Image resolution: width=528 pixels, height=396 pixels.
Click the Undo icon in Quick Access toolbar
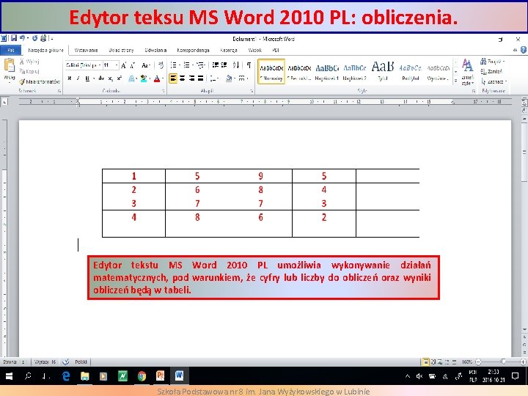pyautogui.click(x=22, y=38)
